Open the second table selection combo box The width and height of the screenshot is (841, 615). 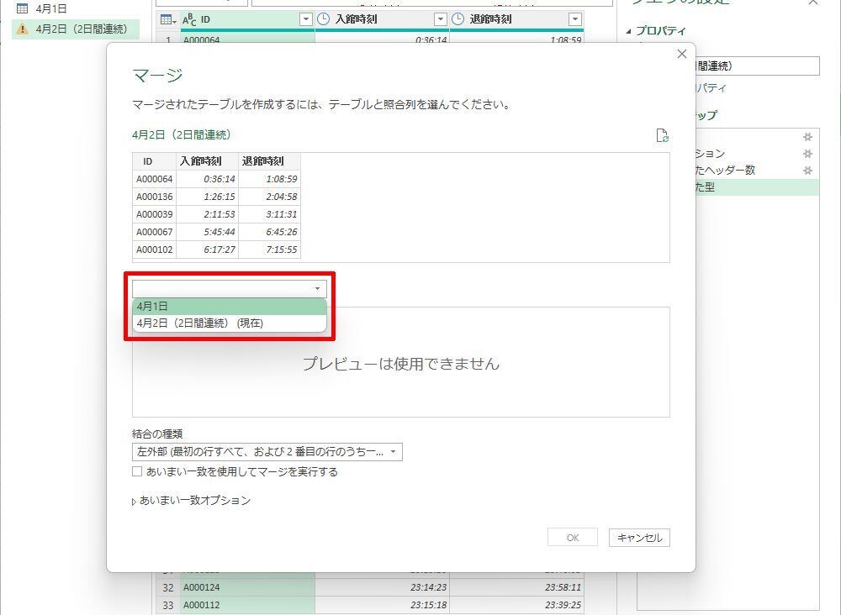[229, 289]
